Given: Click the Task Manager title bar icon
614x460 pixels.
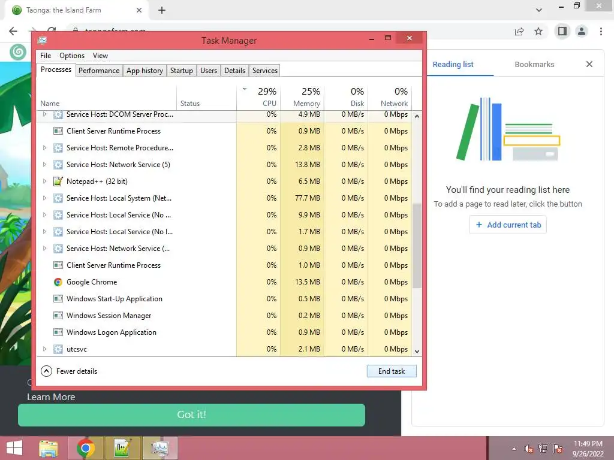Looking at the screenshot, I should (43, 40).
